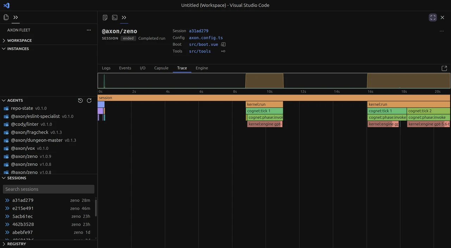Select the double-chevron Axon tab in editor header

[124, 18]
